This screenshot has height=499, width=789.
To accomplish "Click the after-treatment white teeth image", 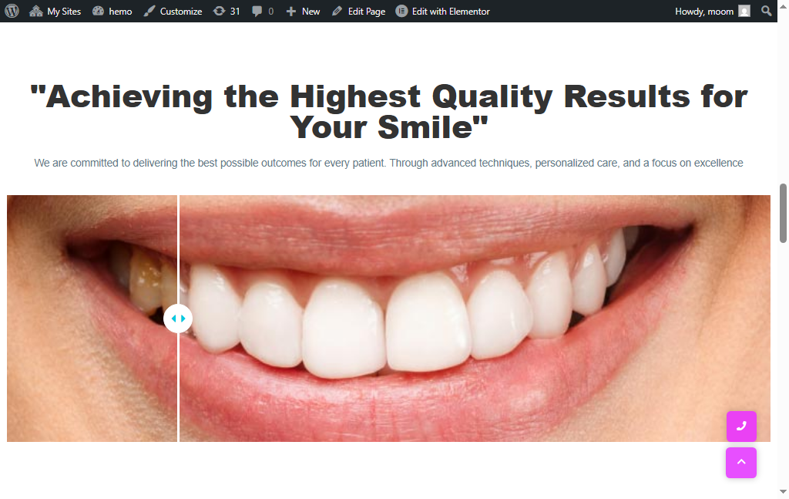I will click(x=462, y=324).
